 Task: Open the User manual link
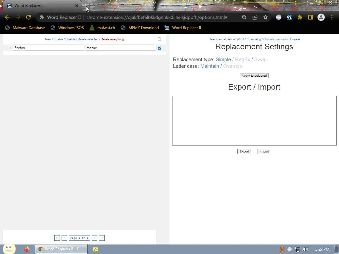point(217,39)
